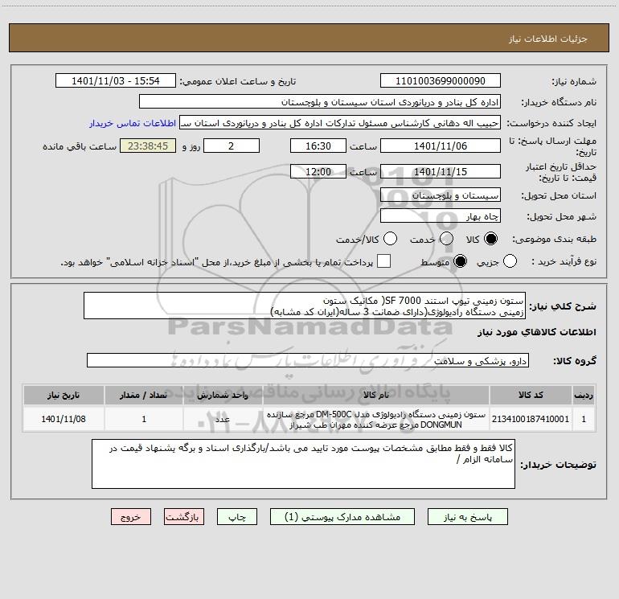Click the کد کالا column header
619x599 pixels.
click(531, 395)
